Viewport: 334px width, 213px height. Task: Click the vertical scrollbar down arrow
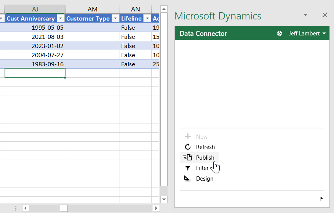tap(164, 199)
